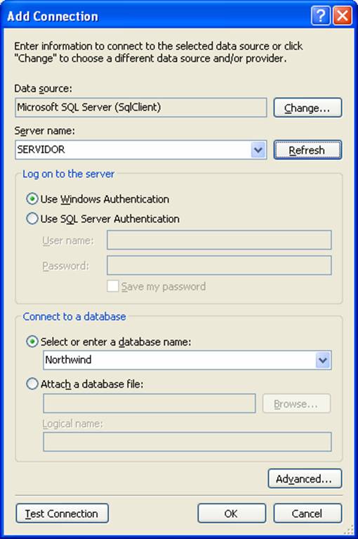
Task: Expand the Northwind database dropdown arrow
Action: click(x=323, y=360)
